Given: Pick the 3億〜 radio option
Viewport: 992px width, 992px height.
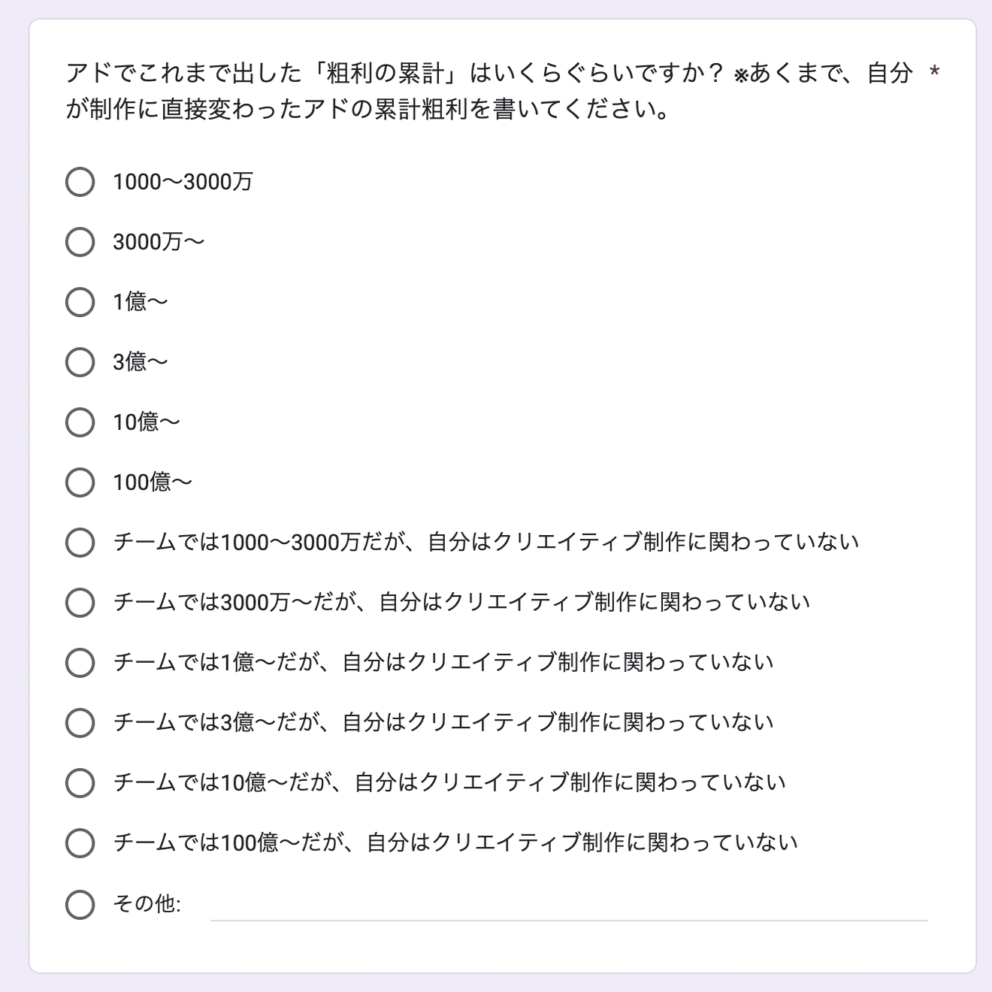Looking at the screenshot, I should 80,362.
